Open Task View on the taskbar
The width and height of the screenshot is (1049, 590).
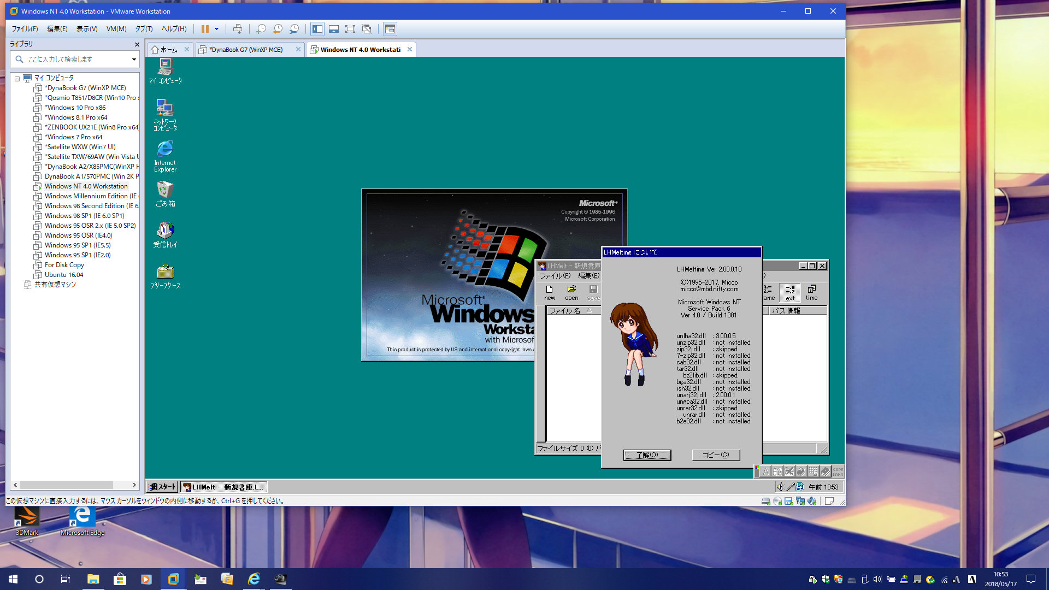coord(66,579)
